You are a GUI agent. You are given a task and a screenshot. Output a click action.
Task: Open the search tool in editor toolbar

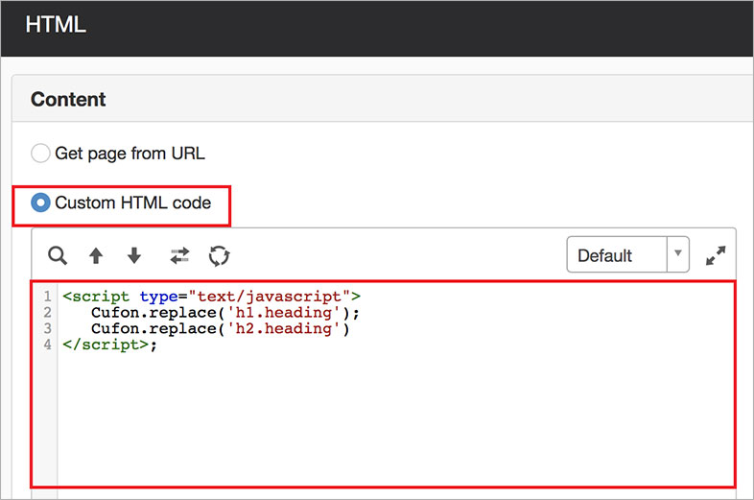58,256
